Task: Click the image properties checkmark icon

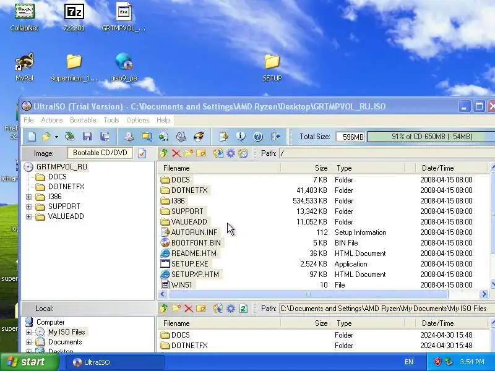Action: coord(142,153)
